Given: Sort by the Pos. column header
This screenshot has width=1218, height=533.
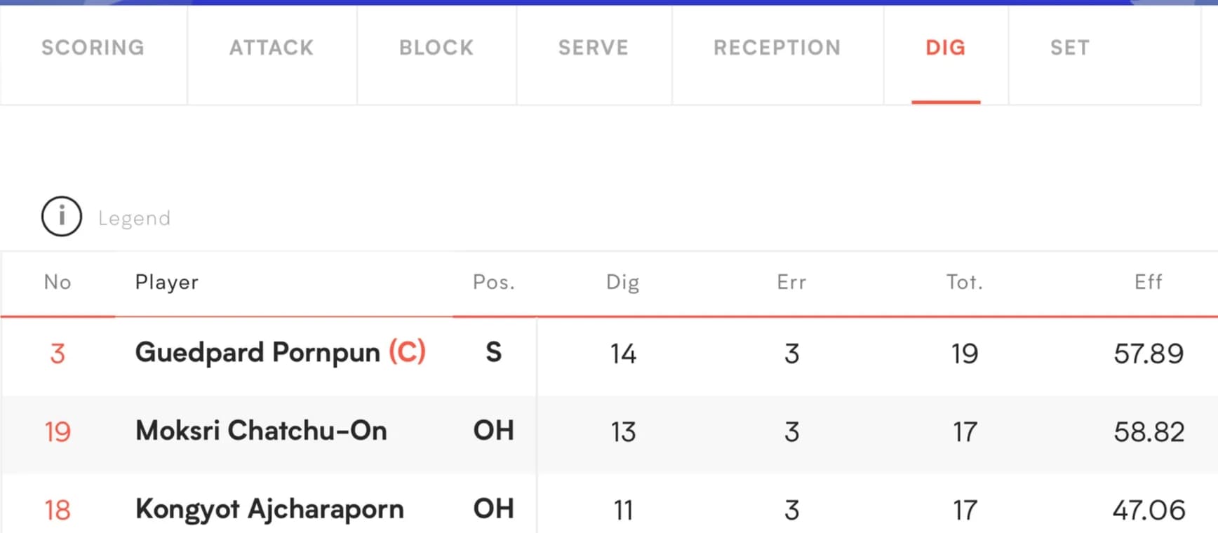Looking at the screenshot, I should [494, 282].
